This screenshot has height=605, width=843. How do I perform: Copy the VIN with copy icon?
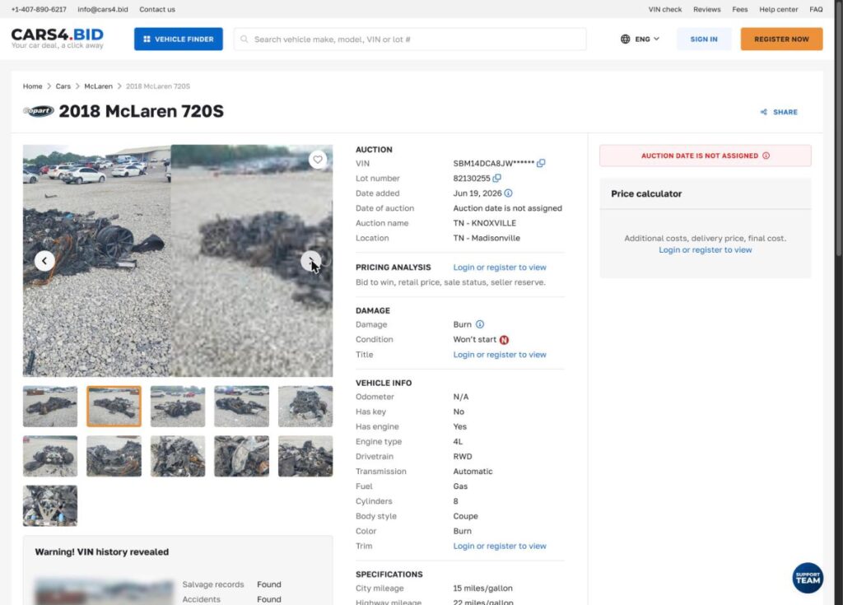(541, 163)
